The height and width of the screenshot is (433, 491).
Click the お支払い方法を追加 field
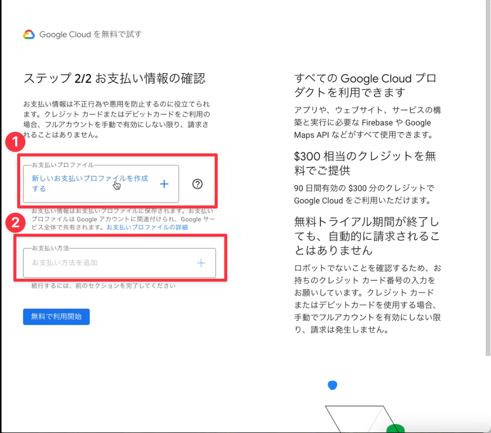click(119, 263)
